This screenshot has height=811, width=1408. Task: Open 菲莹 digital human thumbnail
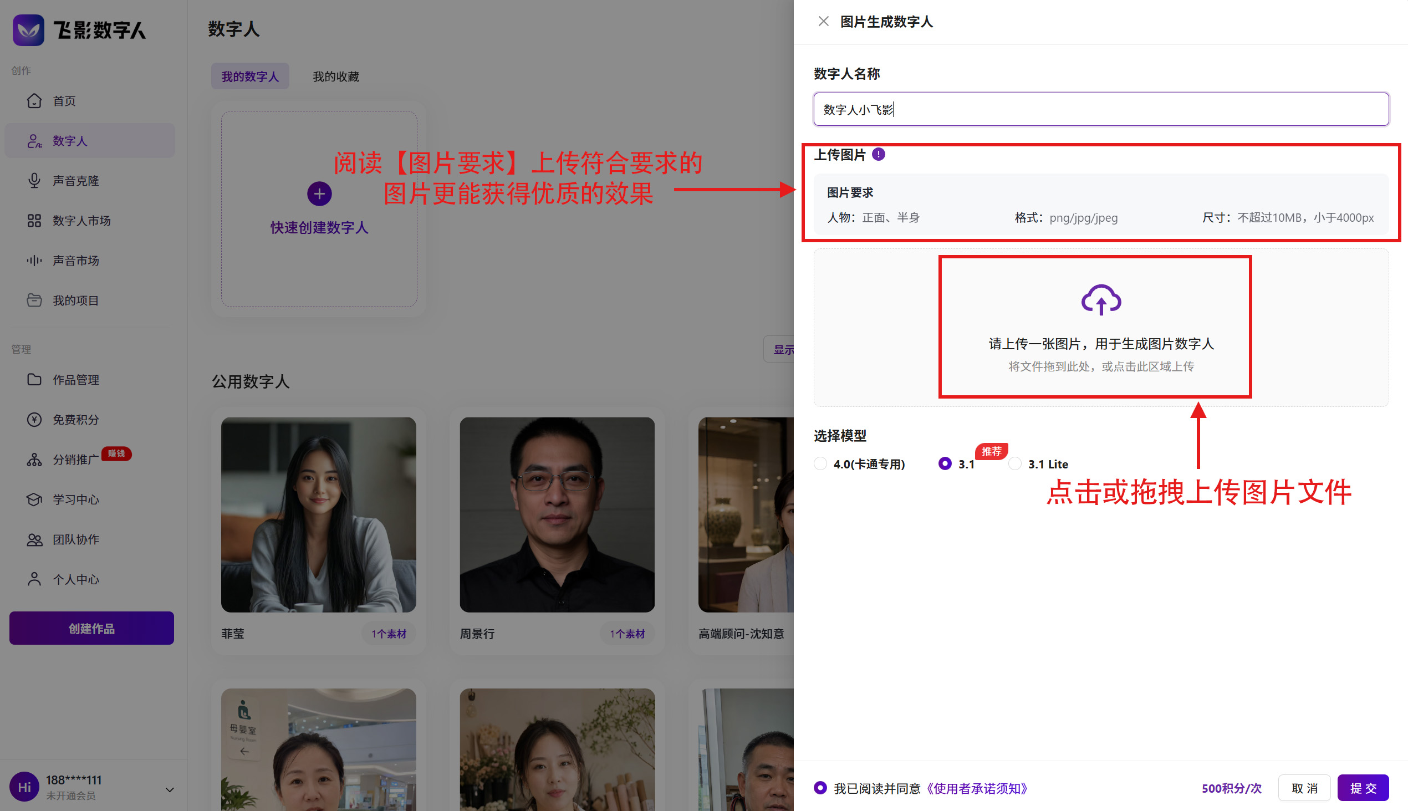(319, 514)
